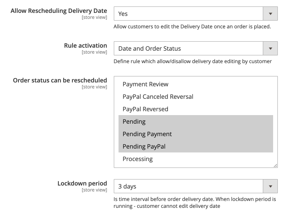Select the Payment Review order status
Screen dimensions: 286x213
pyautogui.click(x=146, y=84)
